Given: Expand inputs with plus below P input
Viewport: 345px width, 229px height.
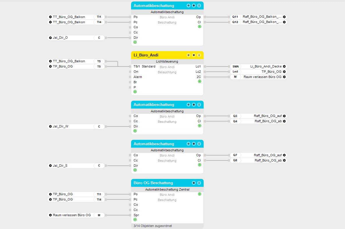Looking at the screenshot, I should (135, 92).
